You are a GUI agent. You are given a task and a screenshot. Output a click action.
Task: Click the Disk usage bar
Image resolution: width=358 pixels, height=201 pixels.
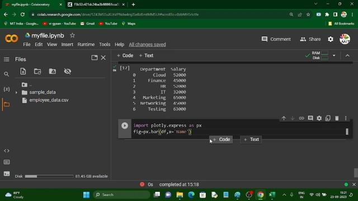point(49,176)
